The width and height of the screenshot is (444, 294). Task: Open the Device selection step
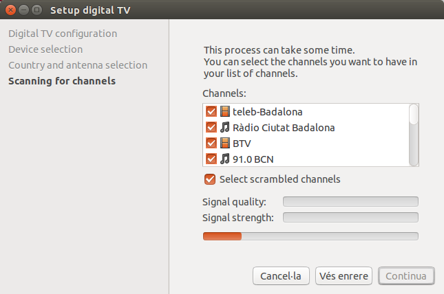[x=45, y=49]
